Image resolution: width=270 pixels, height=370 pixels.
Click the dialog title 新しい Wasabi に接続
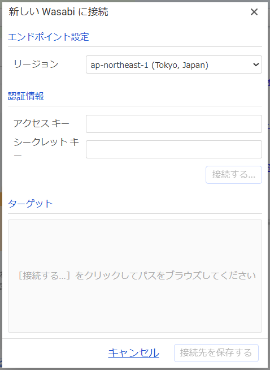click(x=58, y=11)
